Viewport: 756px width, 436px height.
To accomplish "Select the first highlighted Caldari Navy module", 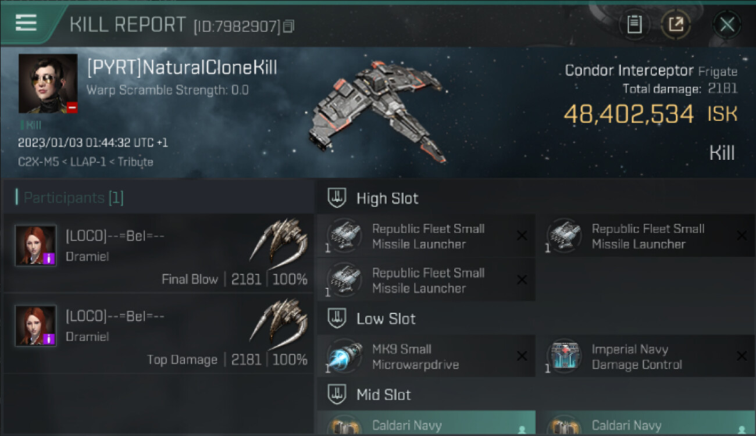I will (x=426, y=423).
